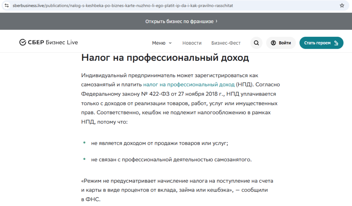The width and height of the screenshot is (352, 206).
Task: Go to the Новости section
Action: point(192,43)
